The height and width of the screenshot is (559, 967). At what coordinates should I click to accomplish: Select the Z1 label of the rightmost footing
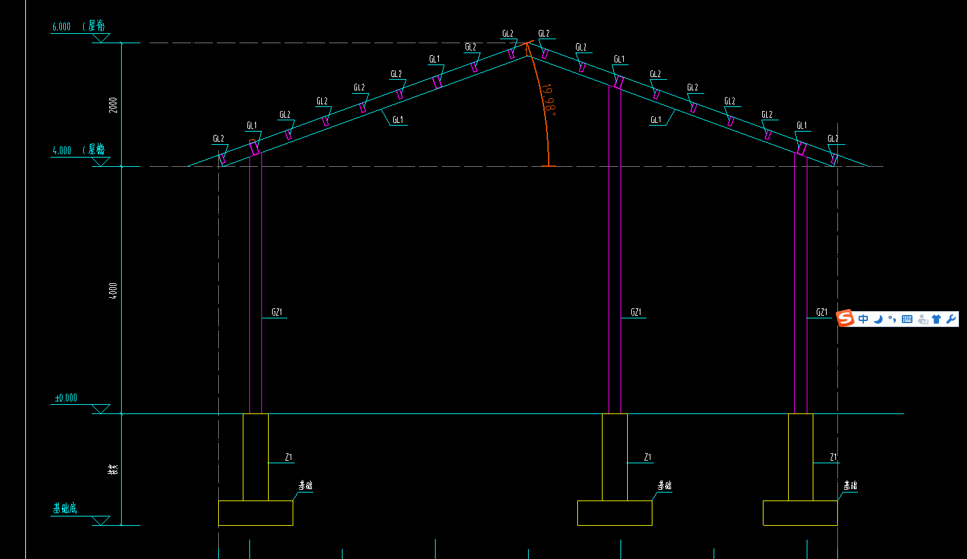tap(833, 457)
